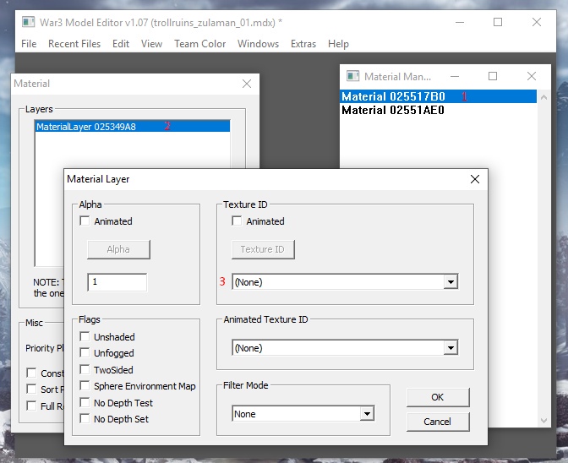Open the File menu
The height and width of the screenshot is (463, 568).
tap(29, 44)
